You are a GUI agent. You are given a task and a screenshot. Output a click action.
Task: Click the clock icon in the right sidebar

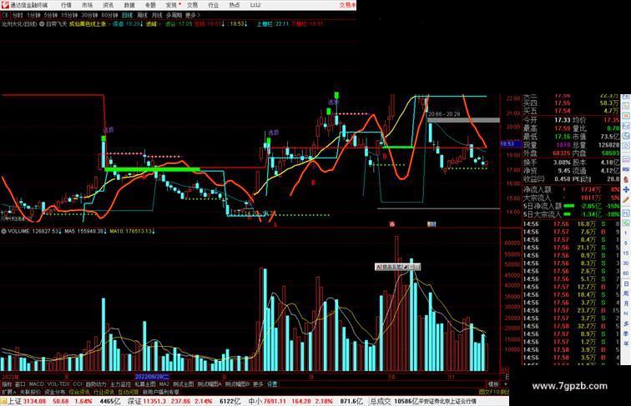(626, 146)
